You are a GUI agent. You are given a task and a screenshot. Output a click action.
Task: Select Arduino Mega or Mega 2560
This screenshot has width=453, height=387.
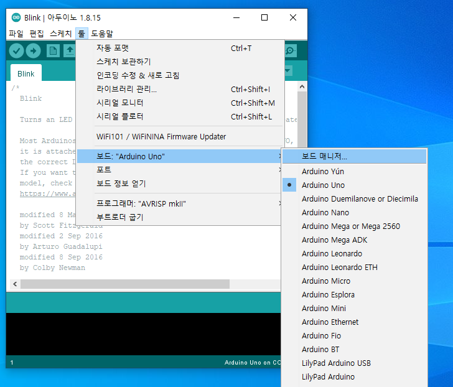tap(354, 226)
